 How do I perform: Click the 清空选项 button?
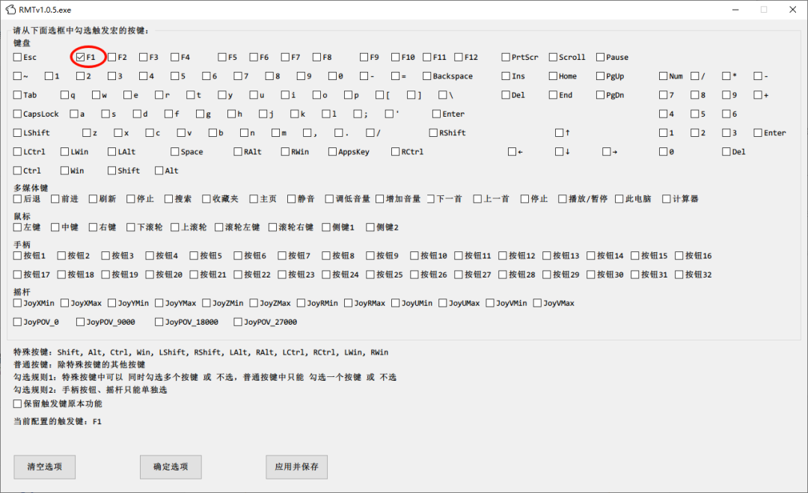(44, 467)
